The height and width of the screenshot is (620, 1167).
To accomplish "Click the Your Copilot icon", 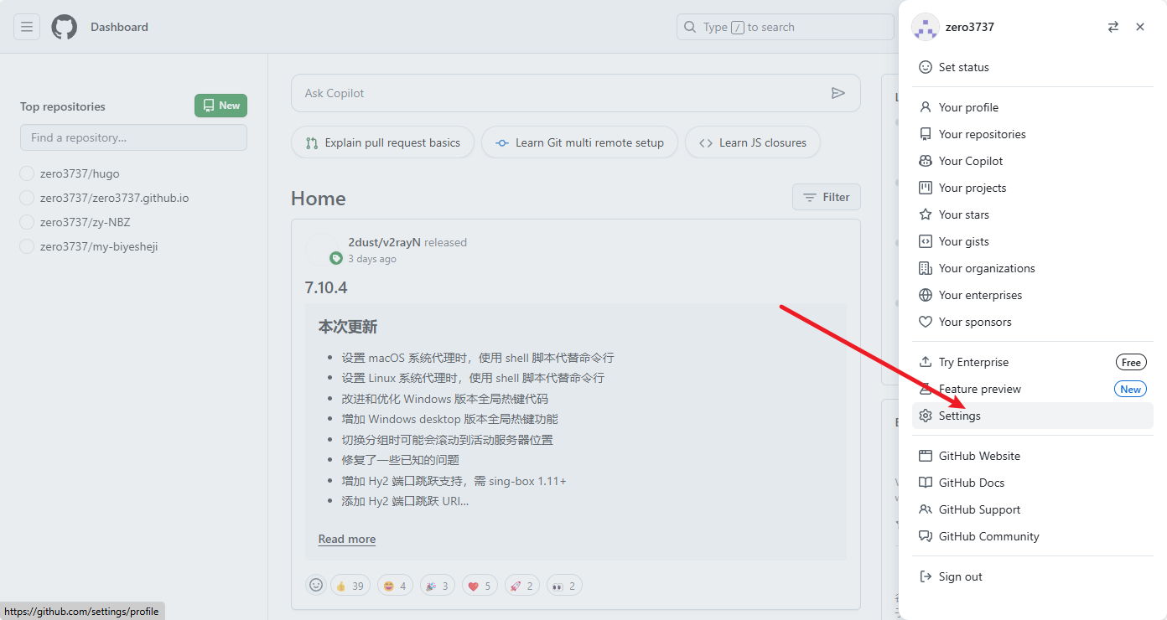I will click(x=926, y=161).
